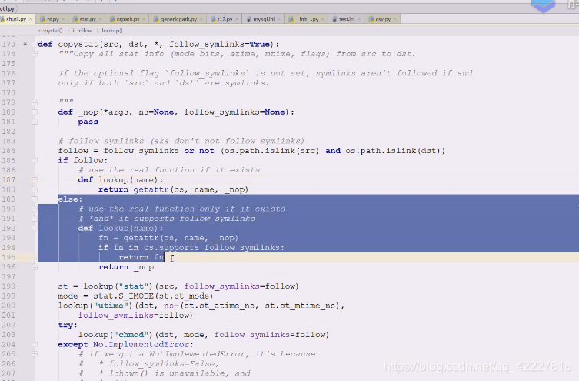Click the fold end marker at line 196
The height and width of the screenshot is (381, 579).
[35, 267]
